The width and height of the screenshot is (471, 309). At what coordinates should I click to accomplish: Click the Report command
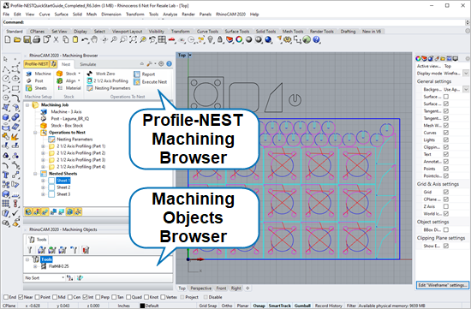(x=145, y=74)
